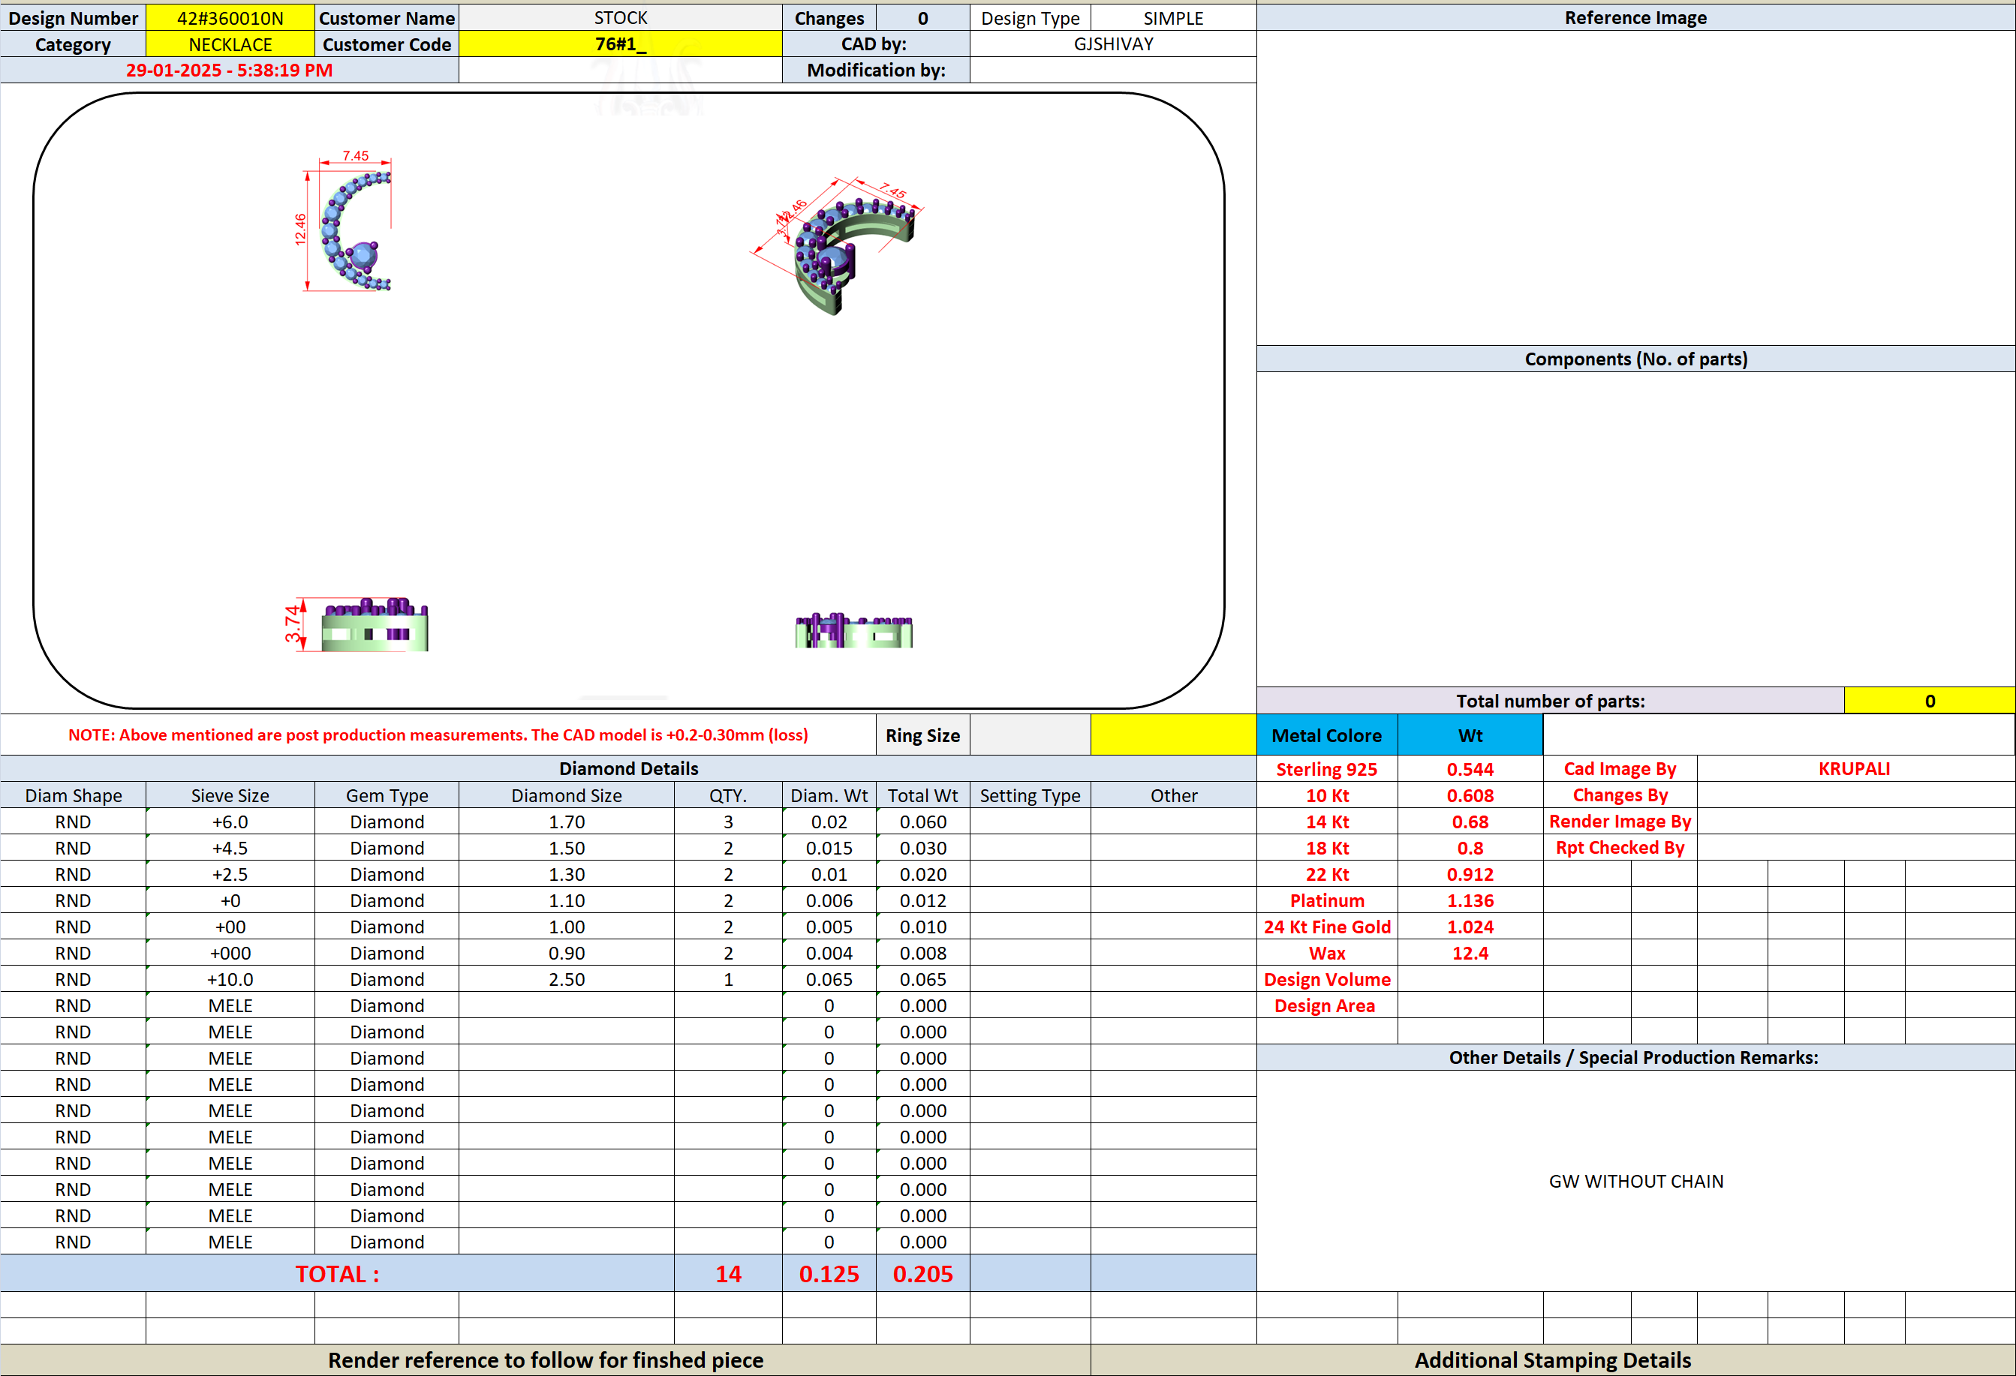Select the Metal Colore blue header
The height and width of the screenshot is (1376, 2016).
pyautogui.click(x=1326, y=735)
